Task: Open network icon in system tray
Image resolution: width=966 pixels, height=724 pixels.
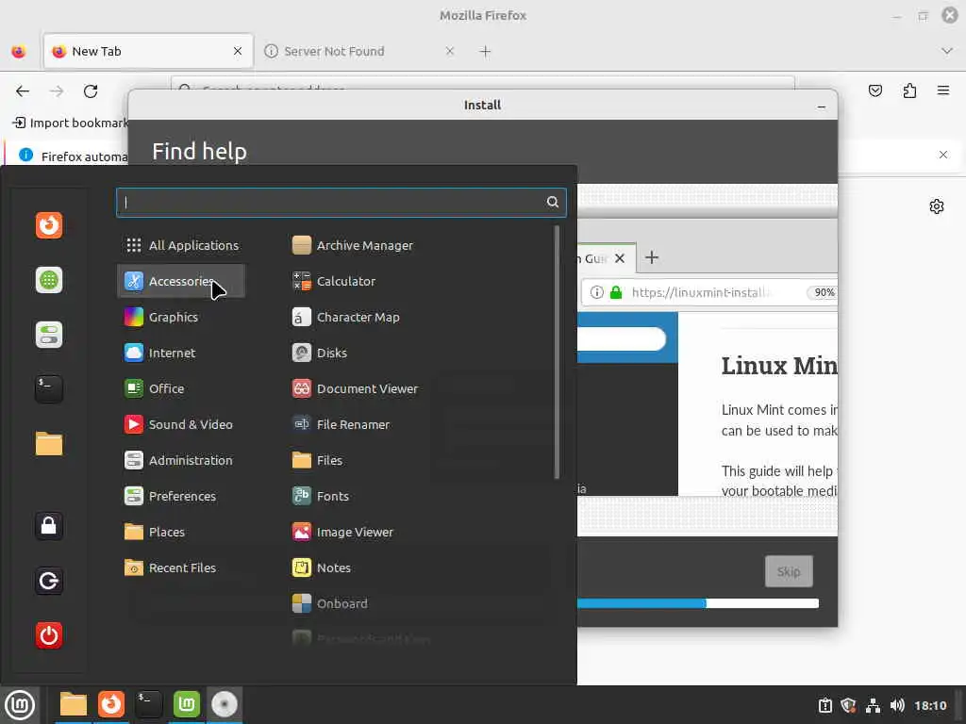Action: click(873, 705)
